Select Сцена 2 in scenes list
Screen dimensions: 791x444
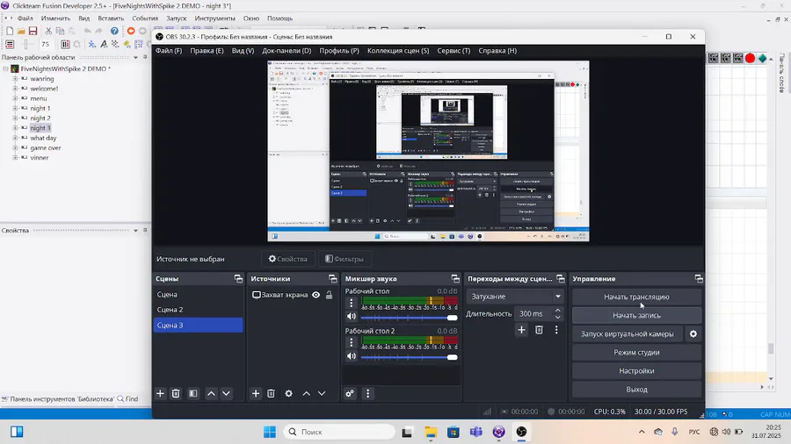[x=199, y=310]
